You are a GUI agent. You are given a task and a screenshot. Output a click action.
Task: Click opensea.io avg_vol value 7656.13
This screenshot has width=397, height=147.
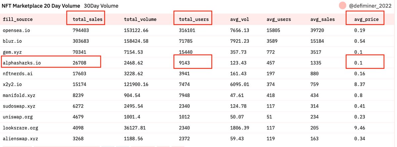click(240, 30)
